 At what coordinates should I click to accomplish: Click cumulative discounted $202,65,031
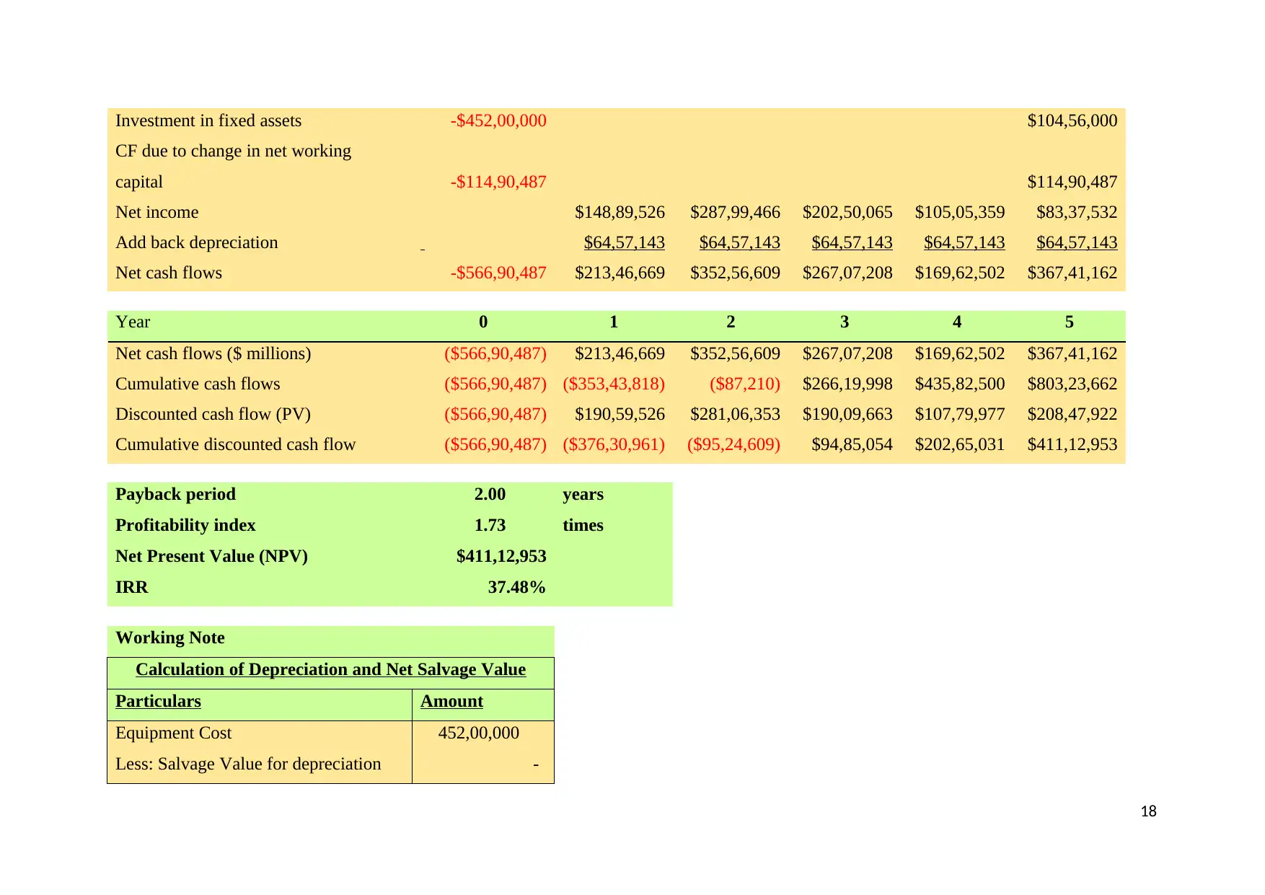coord(960,444)
